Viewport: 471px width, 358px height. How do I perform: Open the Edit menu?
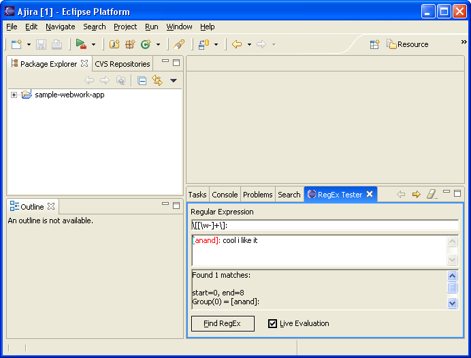point(31,27)
